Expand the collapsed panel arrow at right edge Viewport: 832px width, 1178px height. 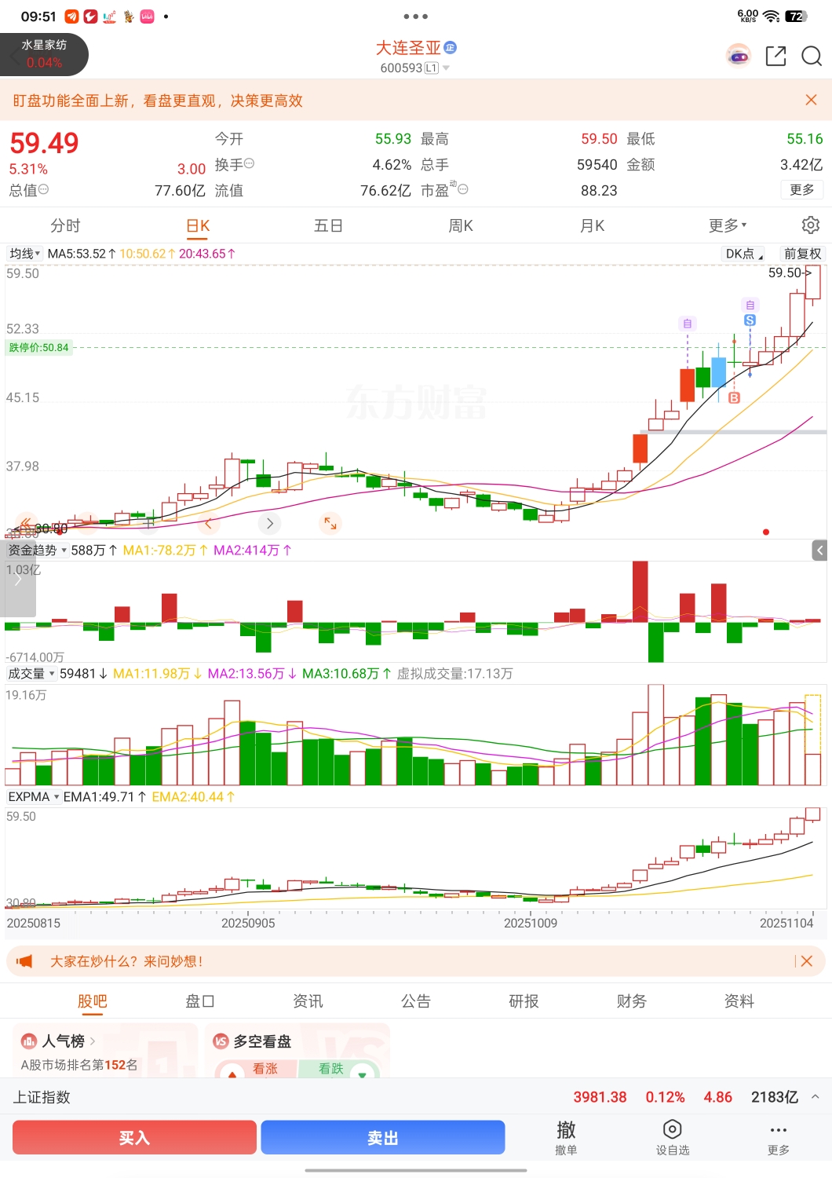819,551
